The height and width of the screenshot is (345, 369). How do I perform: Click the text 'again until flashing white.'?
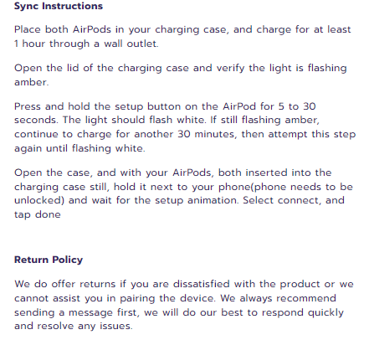[x=79, y=148]
